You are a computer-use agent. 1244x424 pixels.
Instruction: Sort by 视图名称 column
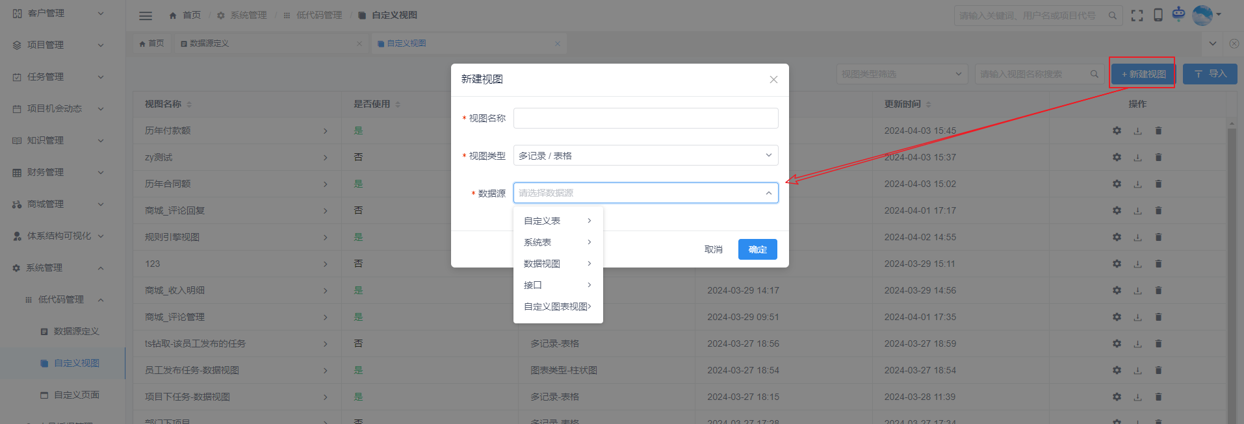(x=189, y=104)
